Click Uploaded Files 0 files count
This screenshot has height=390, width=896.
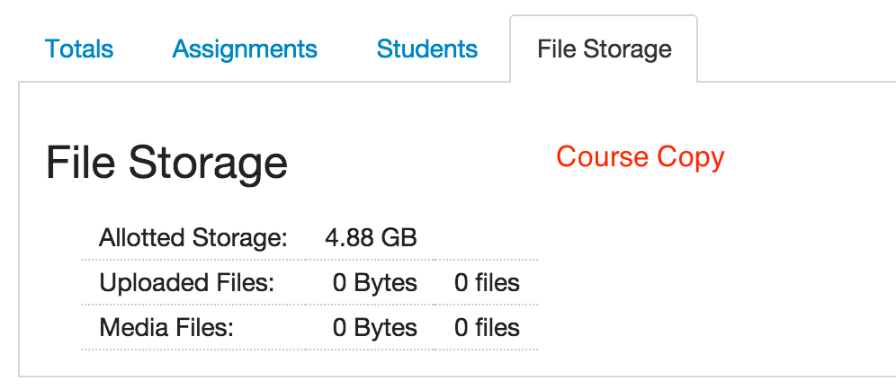[x=487, y=283]
